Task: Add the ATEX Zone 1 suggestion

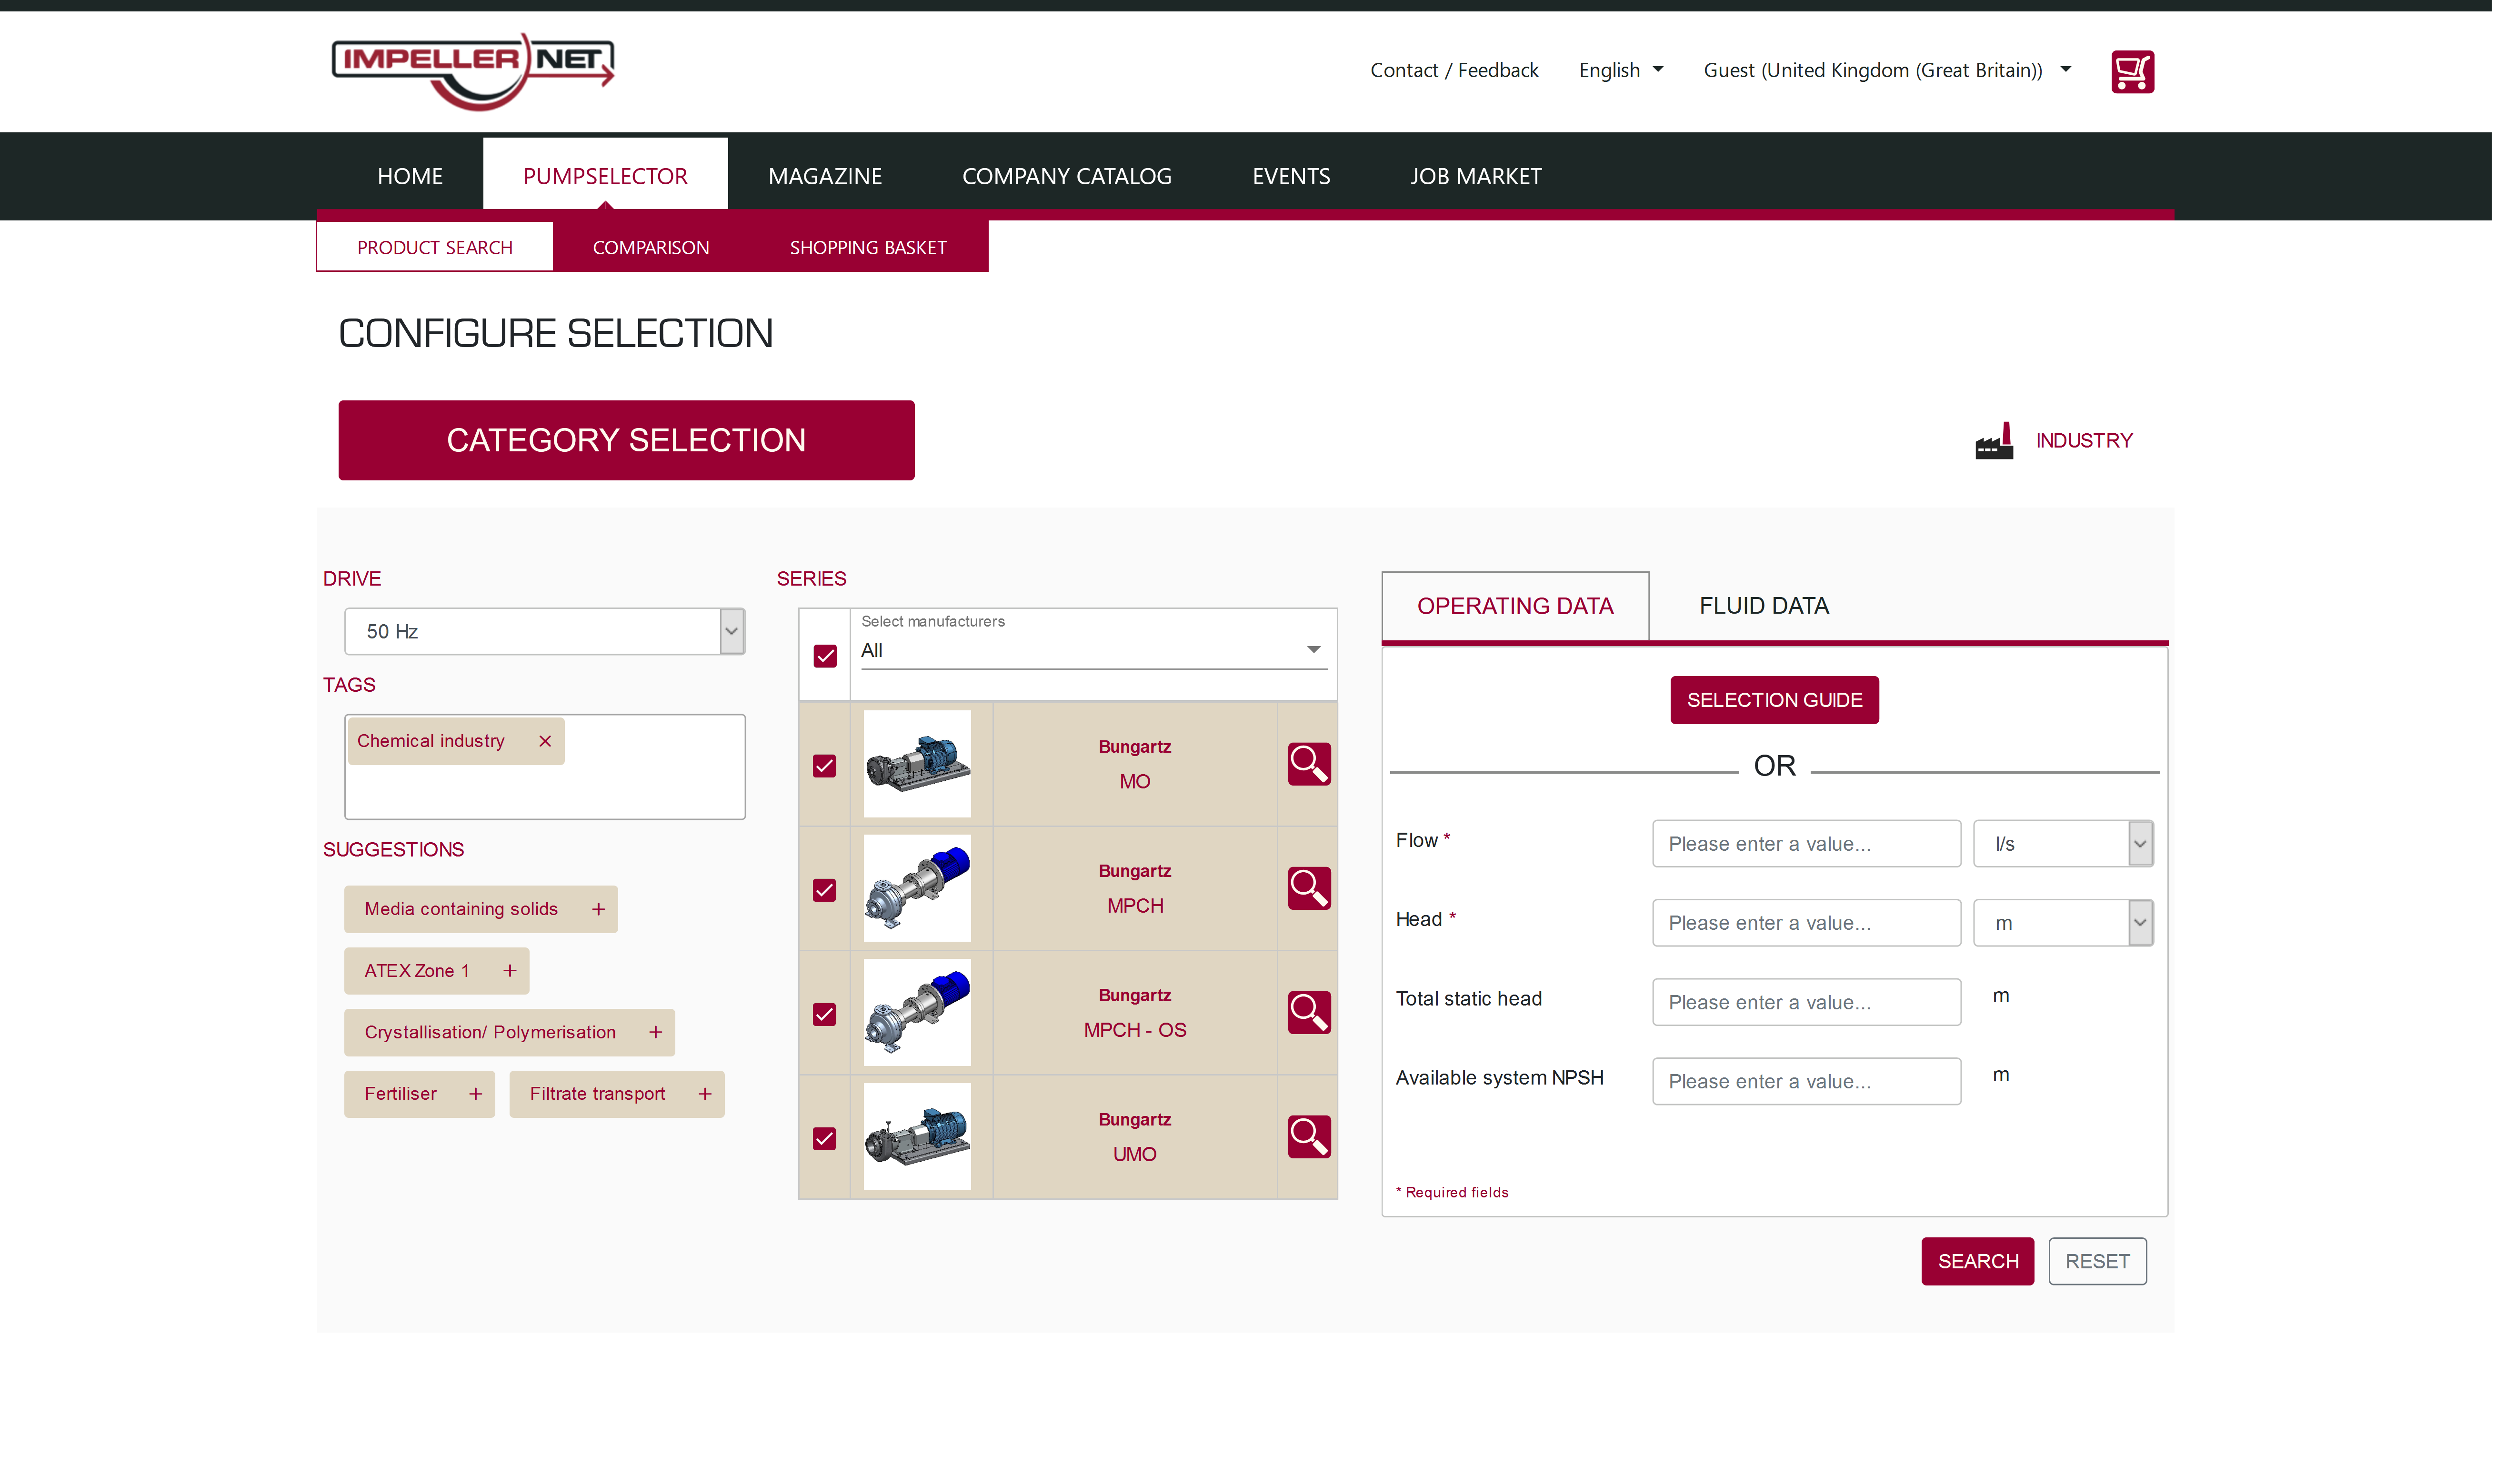Action: 510,971
